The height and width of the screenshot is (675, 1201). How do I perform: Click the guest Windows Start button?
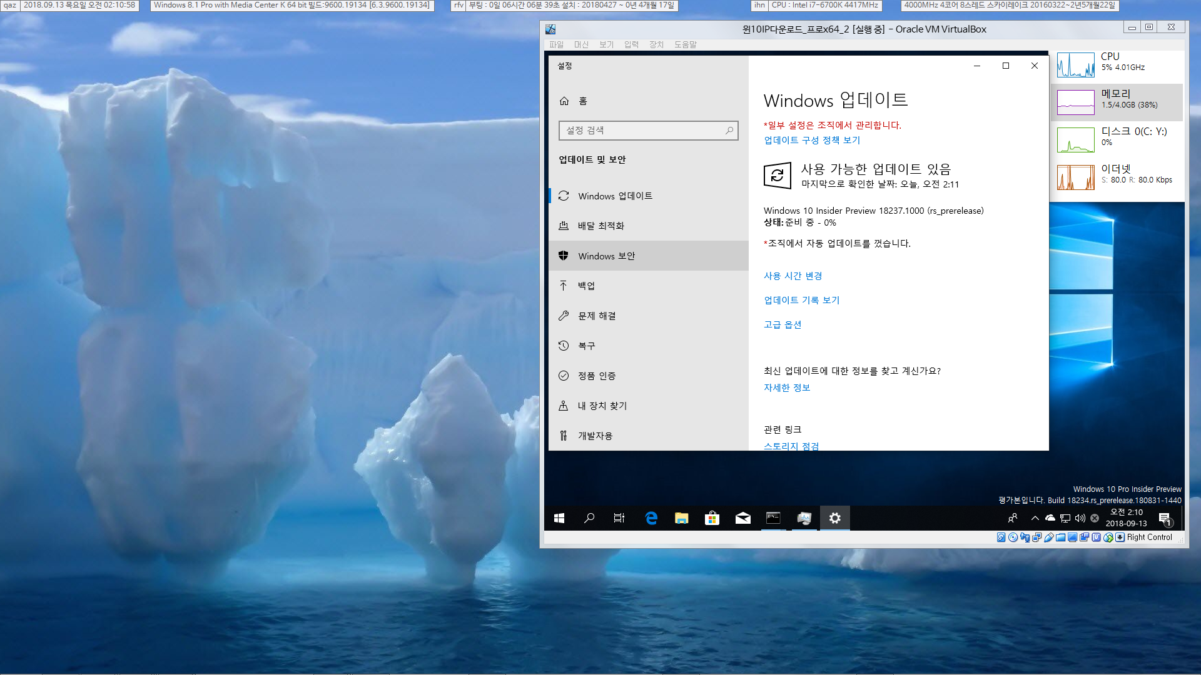tap(559, 518)
